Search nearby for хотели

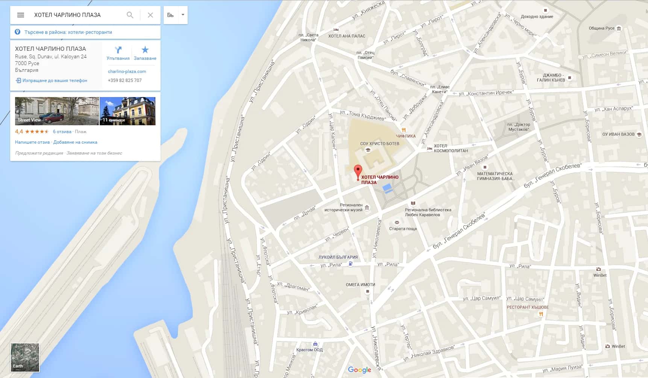76,32
